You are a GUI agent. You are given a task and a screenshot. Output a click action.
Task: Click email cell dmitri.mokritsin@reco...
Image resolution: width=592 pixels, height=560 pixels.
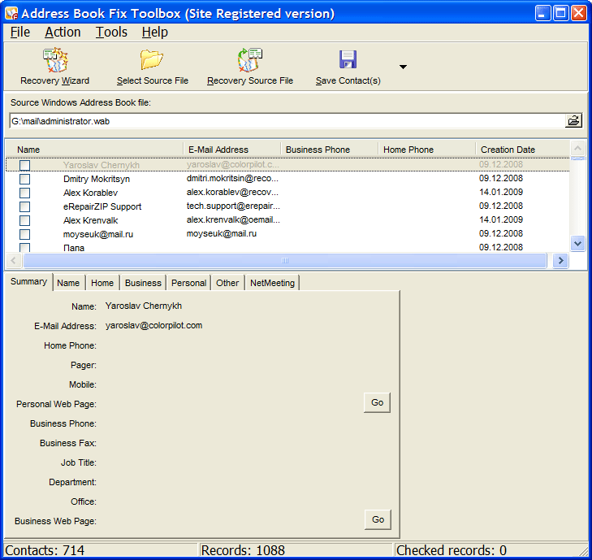[232, 178]
